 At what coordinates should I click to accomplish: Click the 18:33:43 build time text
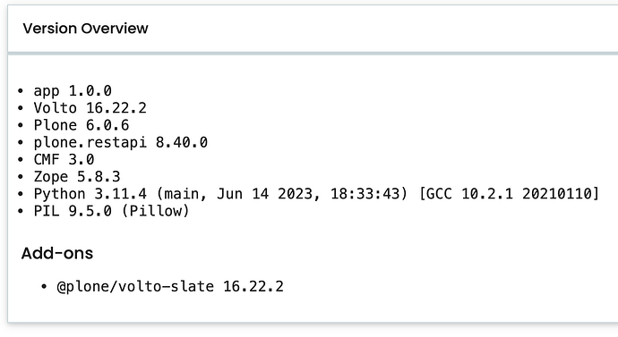365,194
